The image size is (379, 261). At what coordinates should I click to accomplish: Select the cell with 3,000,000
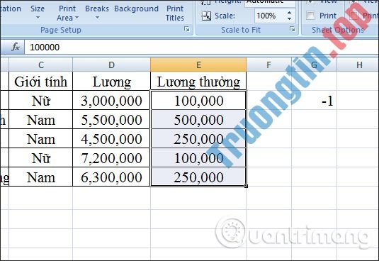point(111,101)
